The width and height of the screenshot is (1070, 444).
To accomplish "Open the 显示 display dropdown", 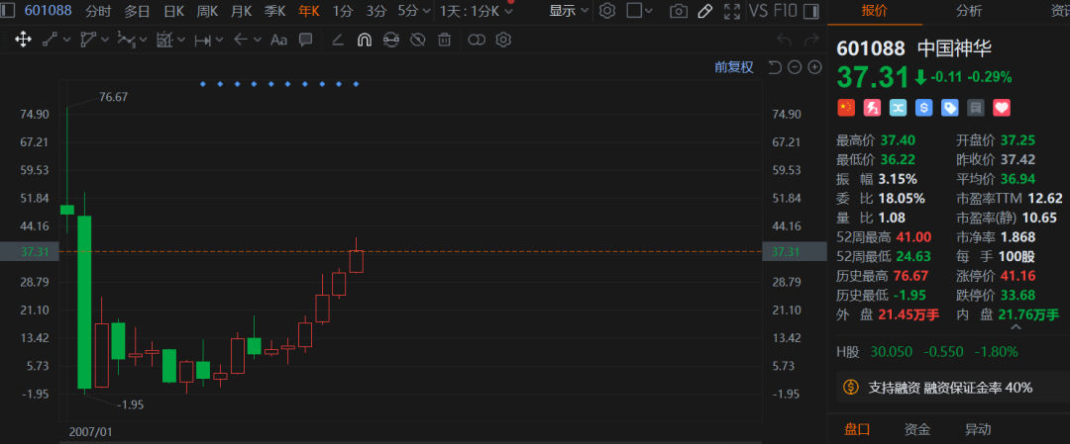I will pos(569,11).
